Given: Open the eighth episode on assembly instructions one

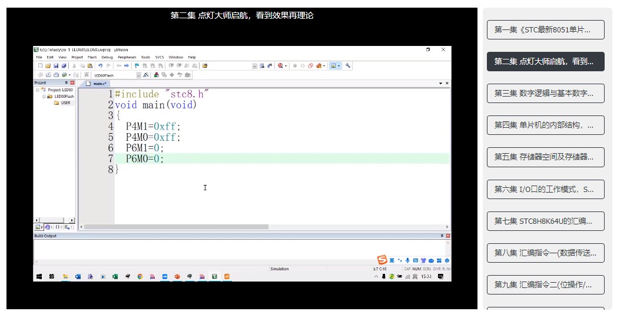Looking at the screenshot, I should [545, 253].
